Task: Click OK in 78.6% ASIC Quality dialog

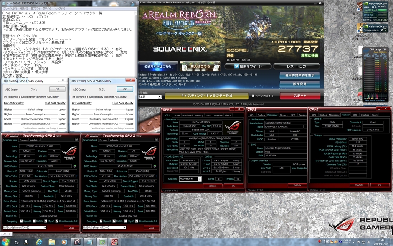Action: point(57,89)
